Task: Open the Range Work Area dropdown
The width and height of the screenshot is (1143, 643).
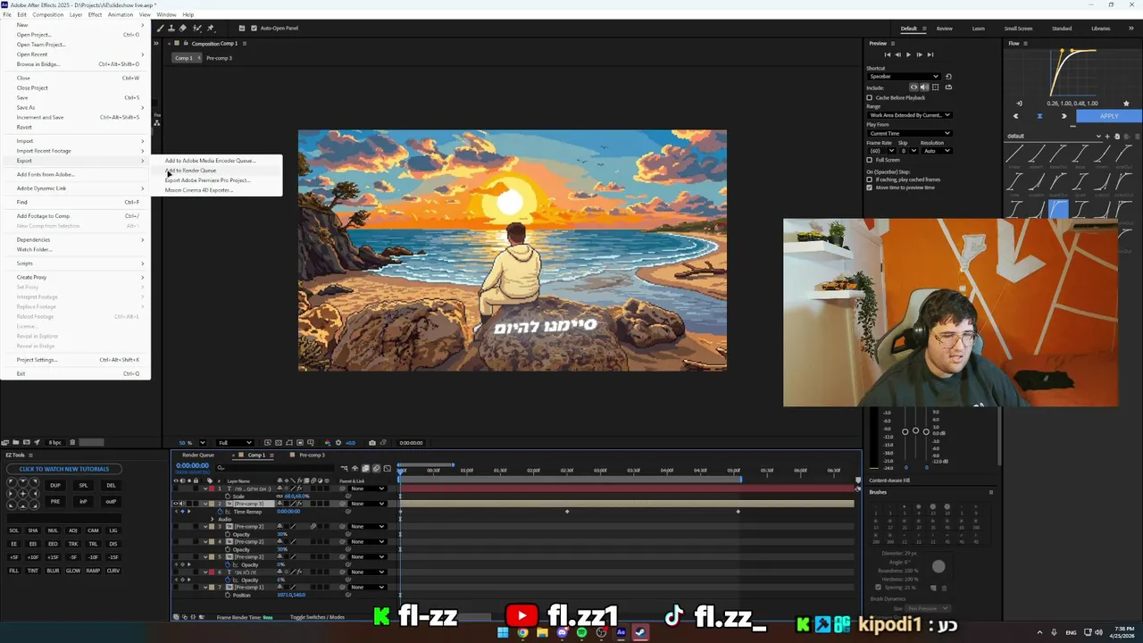Action: pos(910,115)
